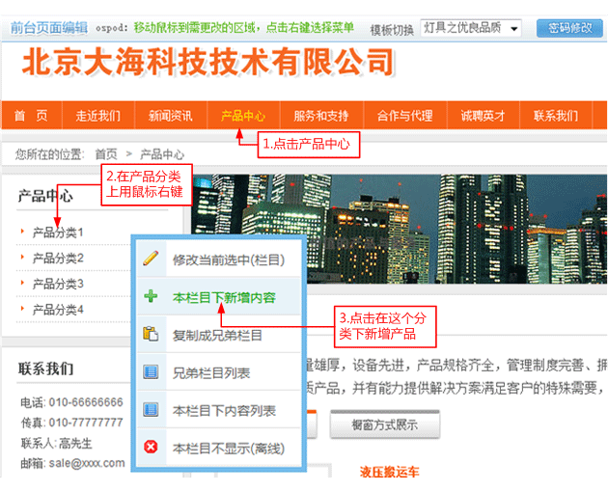Go to 首页 in the orange navigation bar
The image size is (608, 492).
[31, 116]
